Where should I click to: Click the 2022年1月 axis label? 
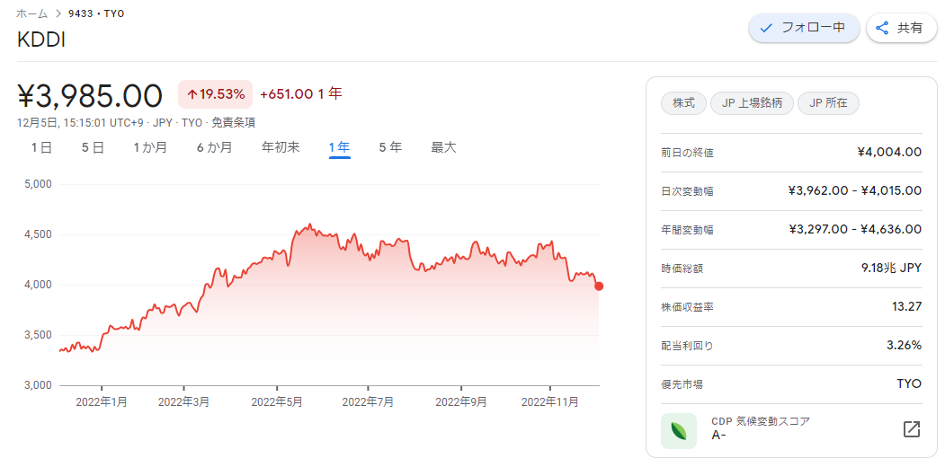click(x=102, y=402)
